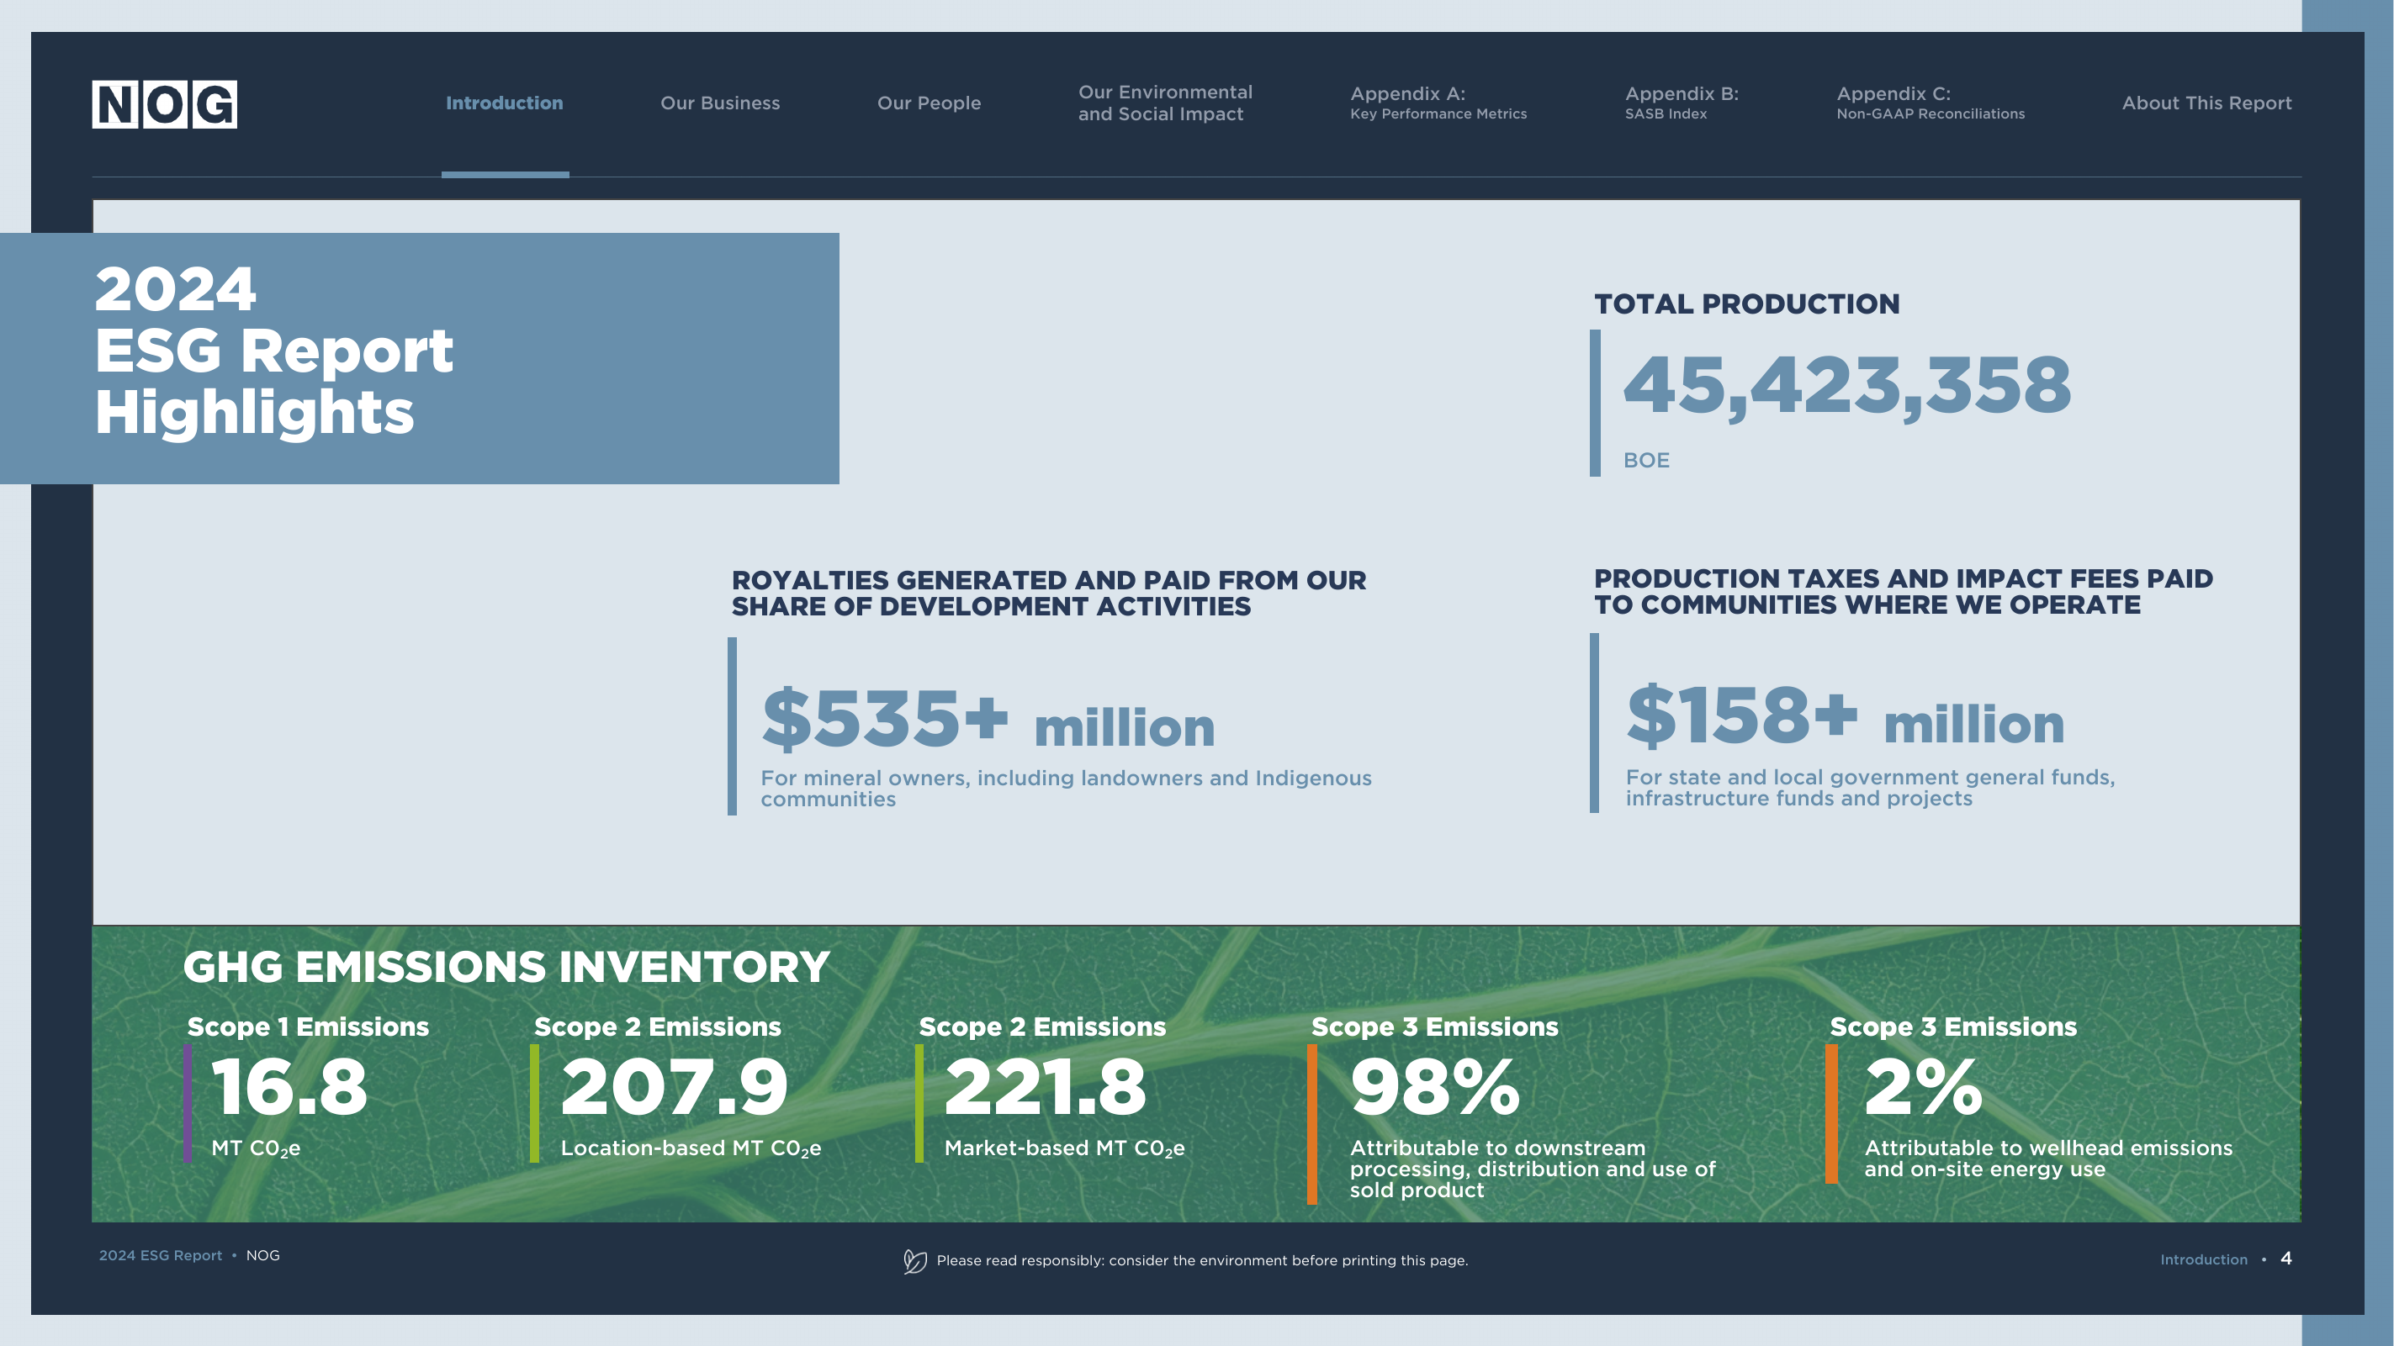
Task: Click the royalties generated and paid heading
Action: pos(1048,593)
